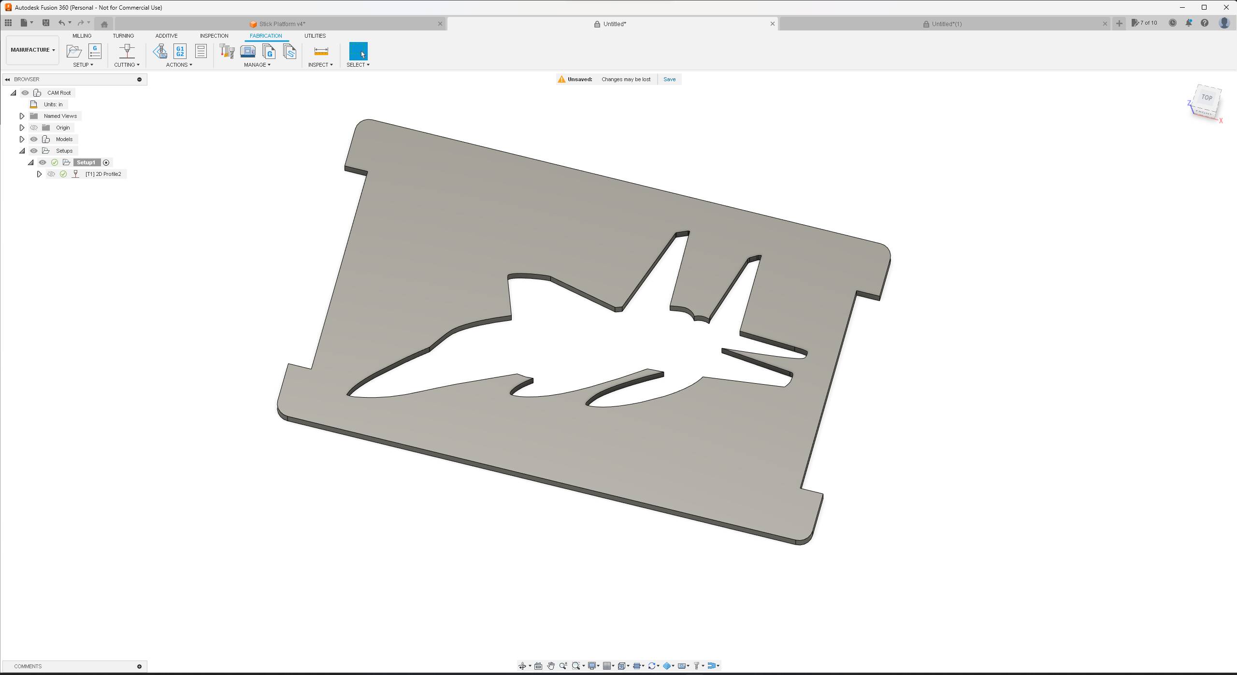This screenshot has height=675, width=1237.
Task: Open the MANUFACTURE workspace dropdown
Action: point(32,50)
